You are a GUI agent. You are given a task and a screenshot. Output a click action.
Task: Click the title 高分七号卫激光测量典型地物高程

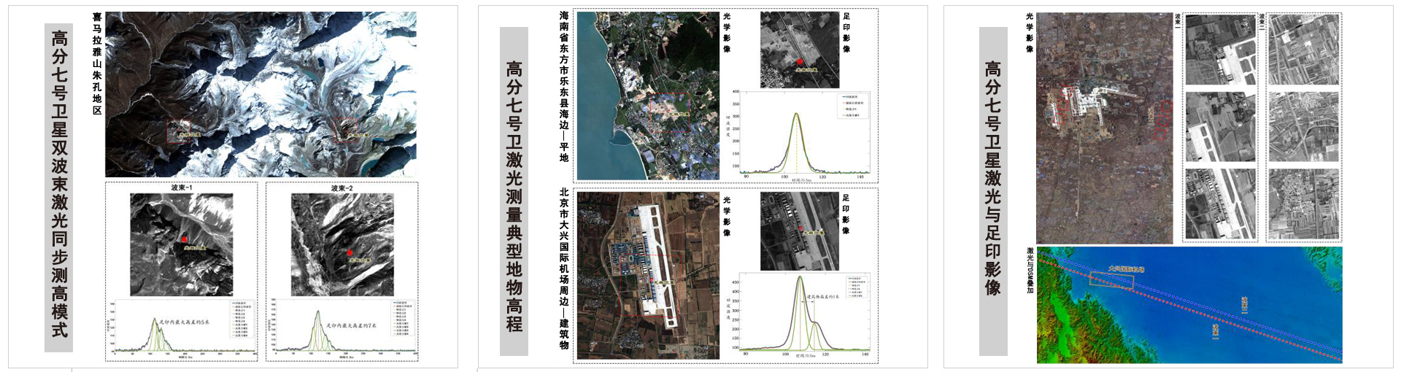514,197
